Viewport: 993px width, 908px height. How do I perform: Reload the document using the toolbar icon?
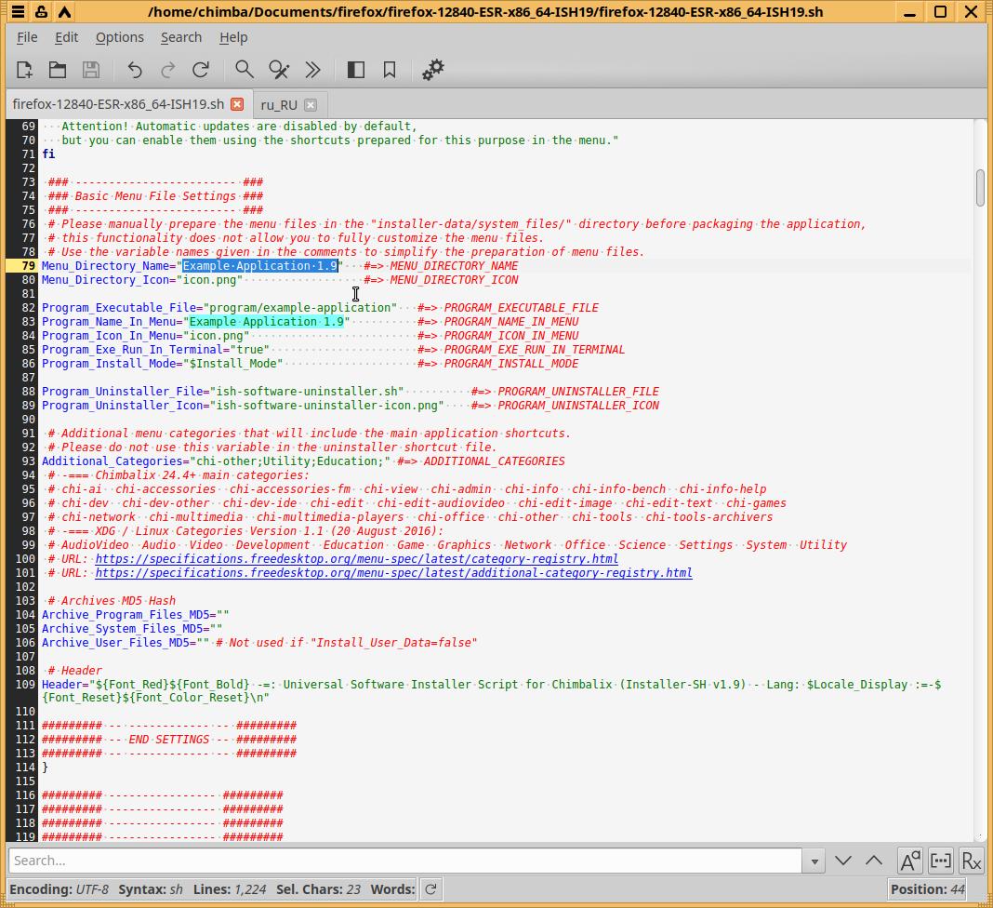[201, 70]
